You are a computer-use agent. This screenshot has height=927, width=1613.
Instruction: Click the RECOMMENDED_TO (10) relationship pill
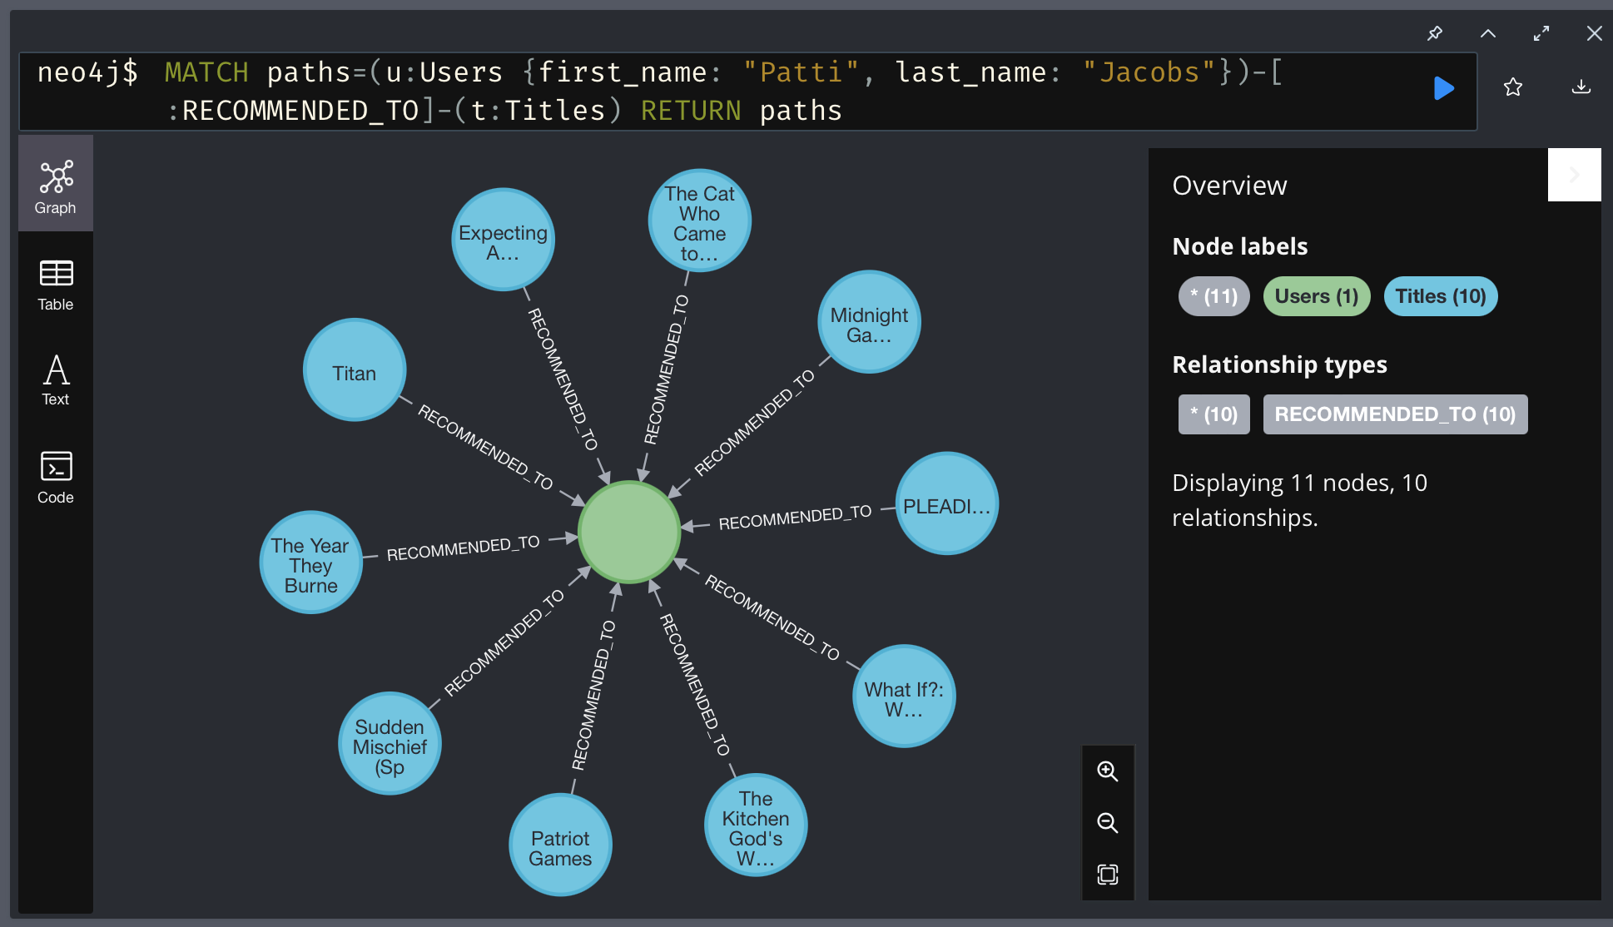pos(1395,414)
